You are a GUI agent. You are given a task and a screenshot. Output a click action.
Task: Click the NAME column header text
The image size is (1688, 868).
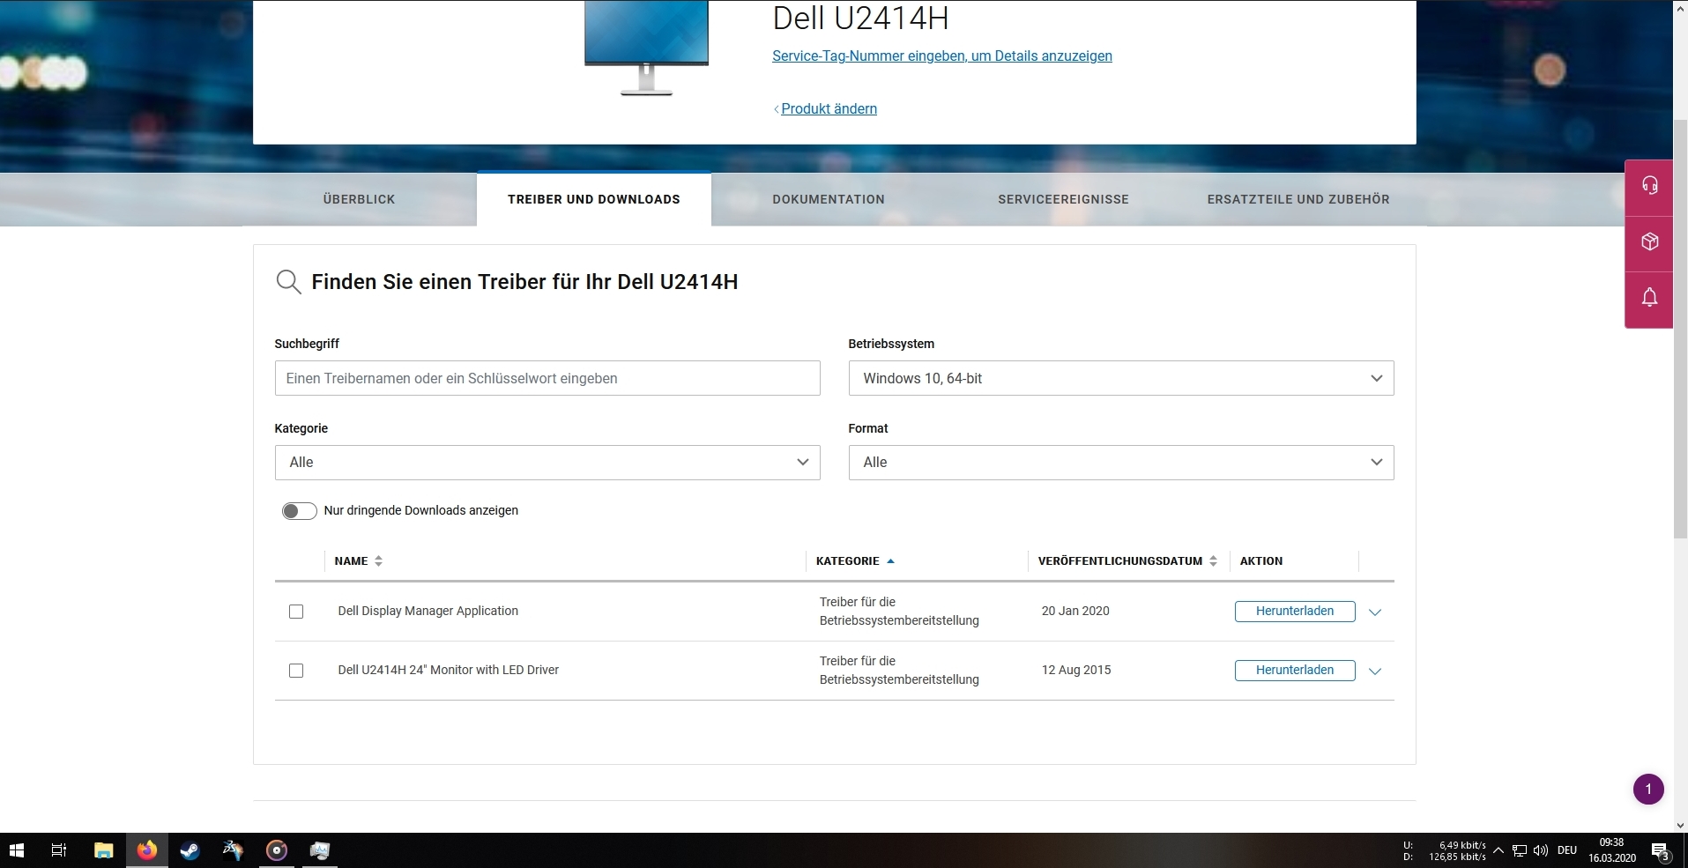351,560
